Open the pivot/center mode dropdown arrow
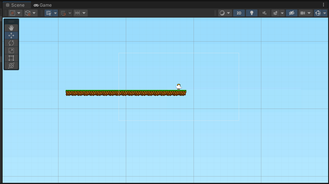The width and height of the screenshot is (329, 184). (19, 13)
